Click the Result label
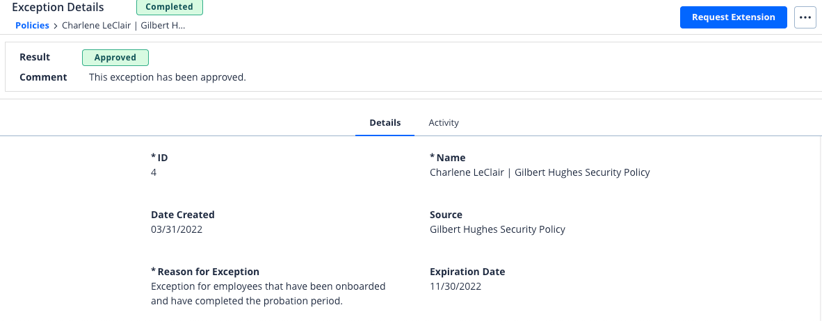Viewport: 822px width, 321px height. click(35, 57)
